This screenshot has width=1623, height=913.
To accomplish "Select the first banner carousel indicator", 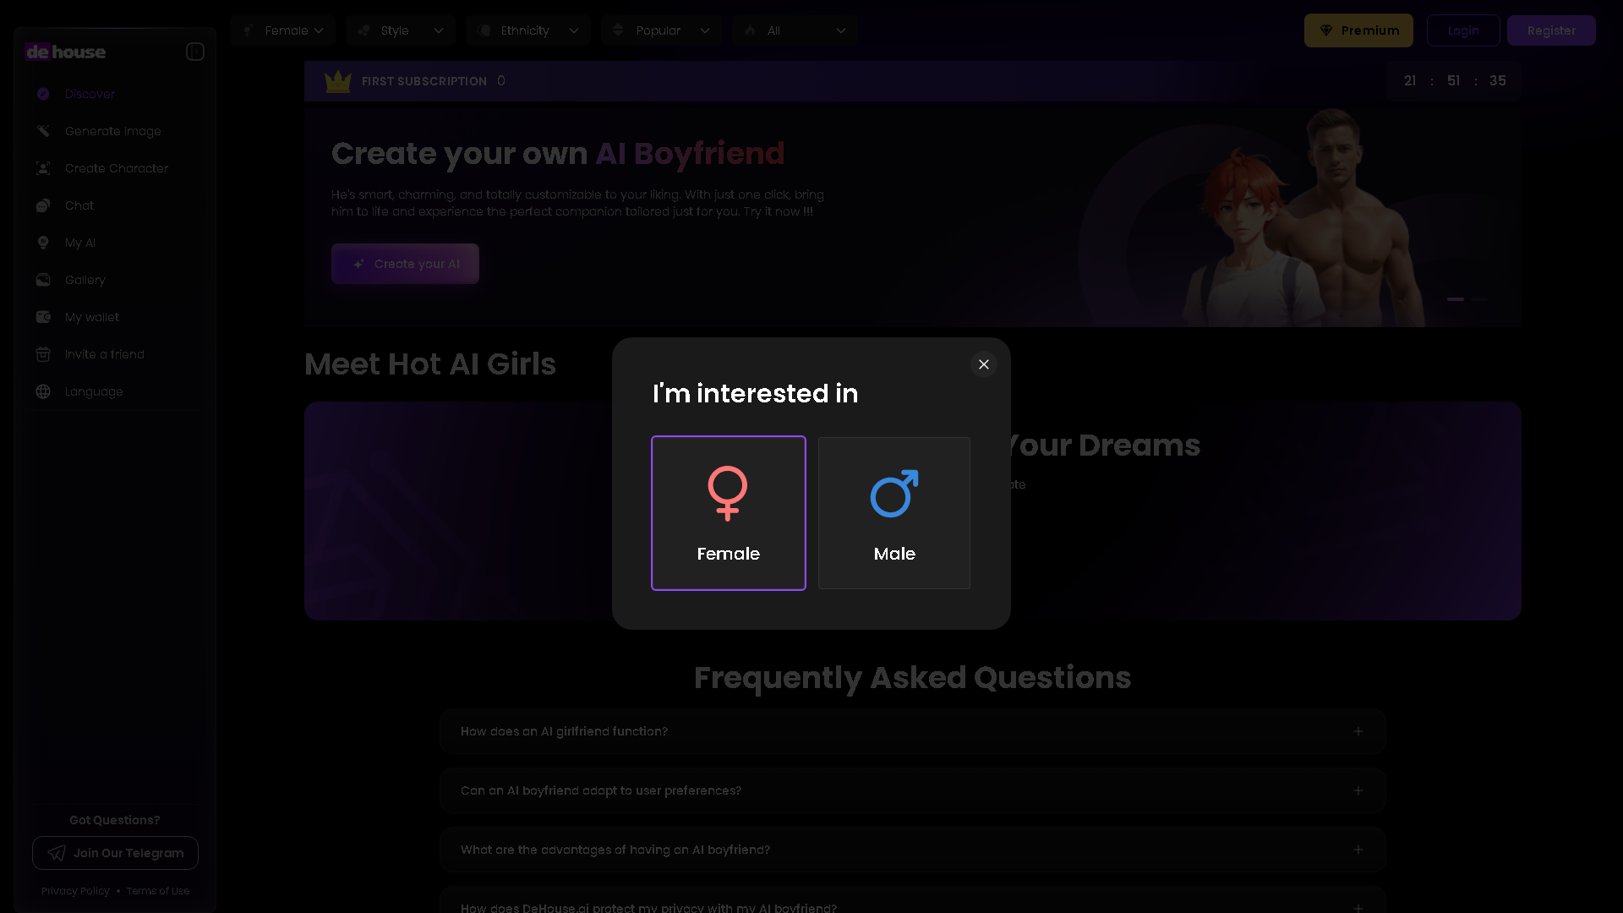I will coord(1456,299).
